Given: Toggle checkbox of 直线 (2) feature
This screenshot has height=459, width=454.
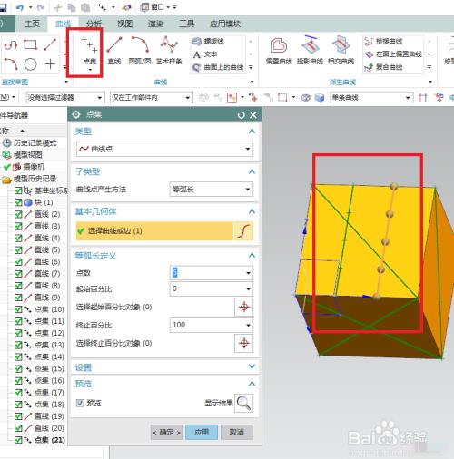Looking at the screenshot, I should 18,214.
